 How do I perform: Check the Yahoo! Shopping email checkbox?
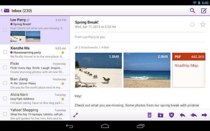[x=5, y=114]
